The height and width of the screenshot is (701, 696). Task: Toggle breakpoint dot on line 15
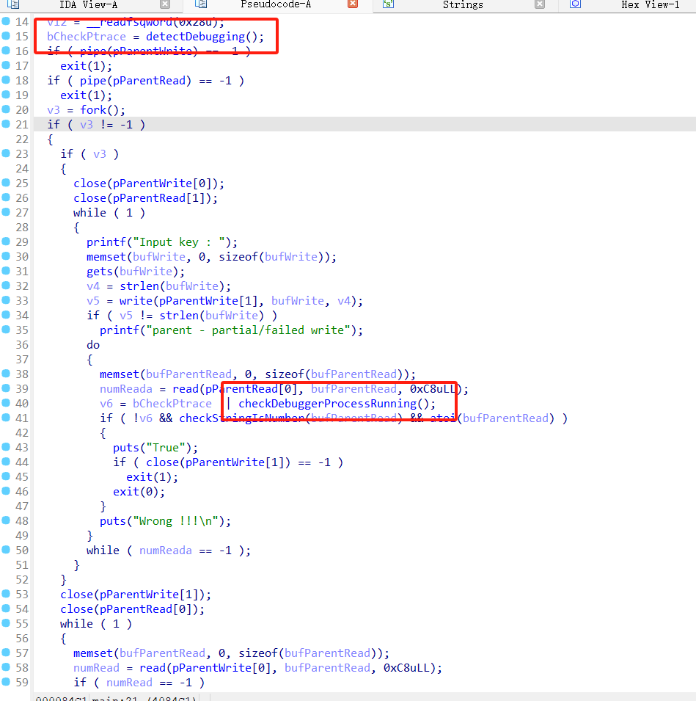tap(6, 36)
